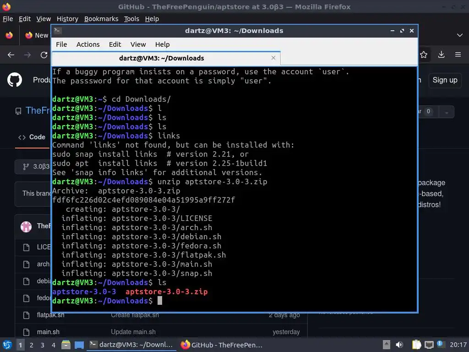Click Firefox forward arrow button
The width and height of the screenshot is (469, 352).
(27, 55)
